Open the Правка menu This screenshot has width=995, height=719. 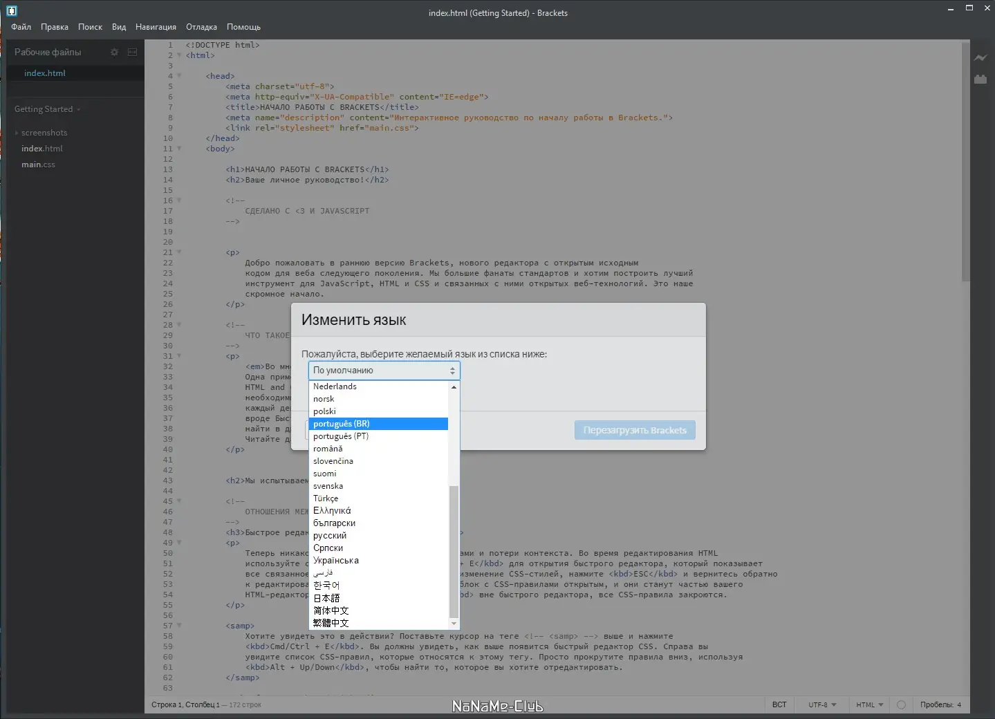[x=55, y=27]
